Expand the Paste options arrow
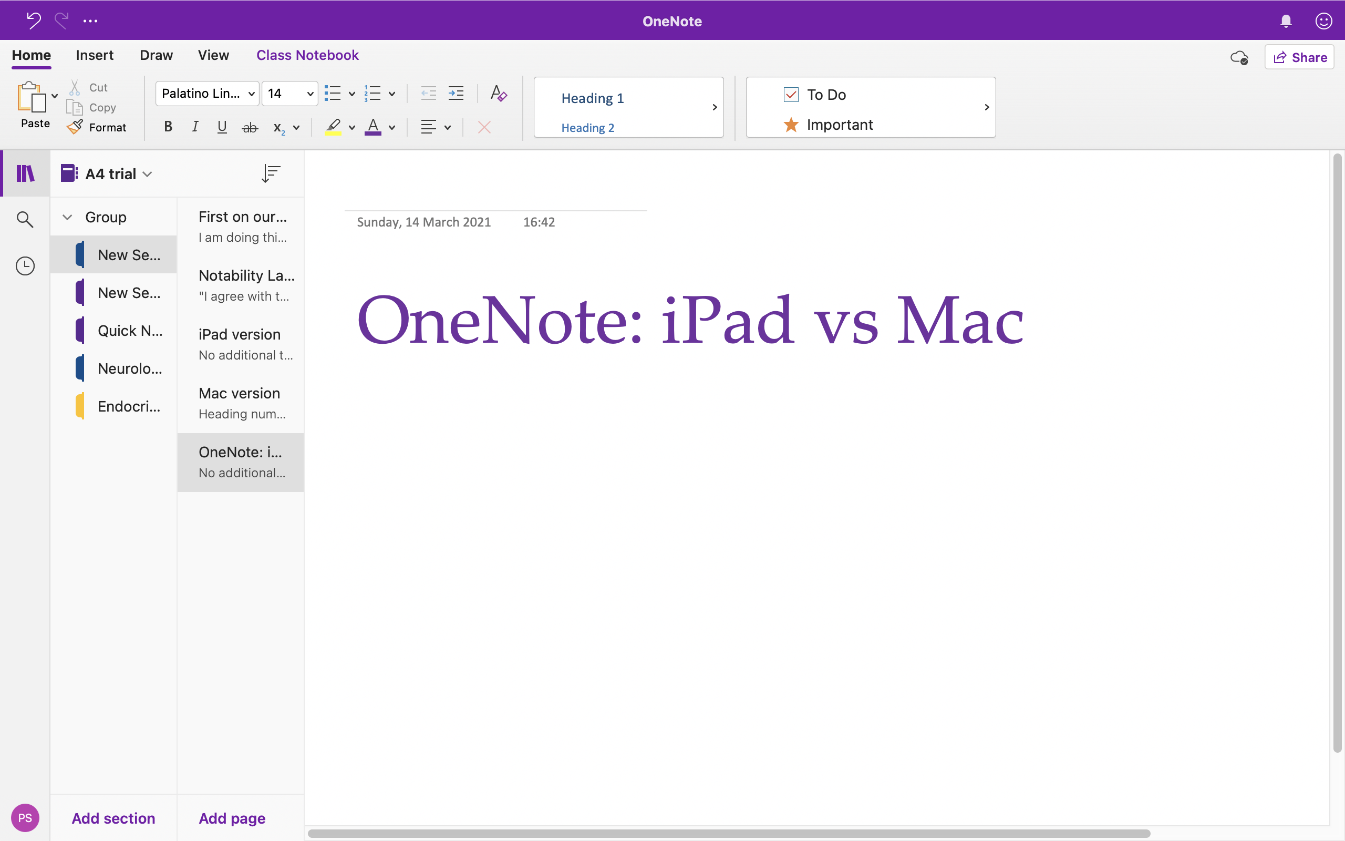The height and width of the screenshot is (841, 1345). 55,96
